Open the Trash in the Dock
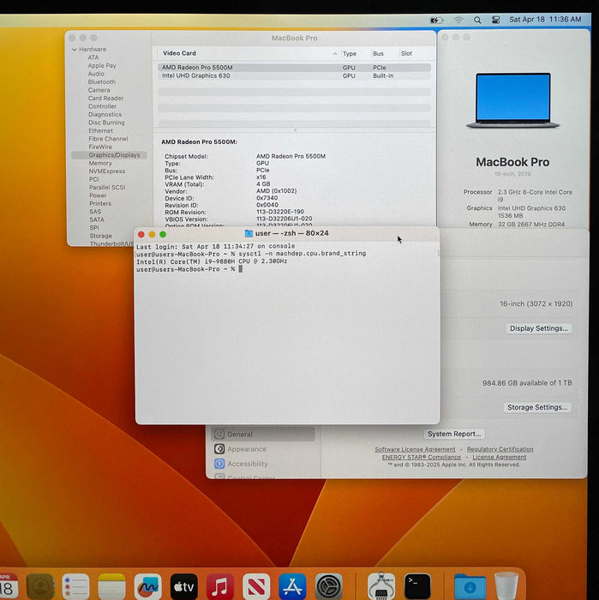599x600 pixels. point(506,586)
